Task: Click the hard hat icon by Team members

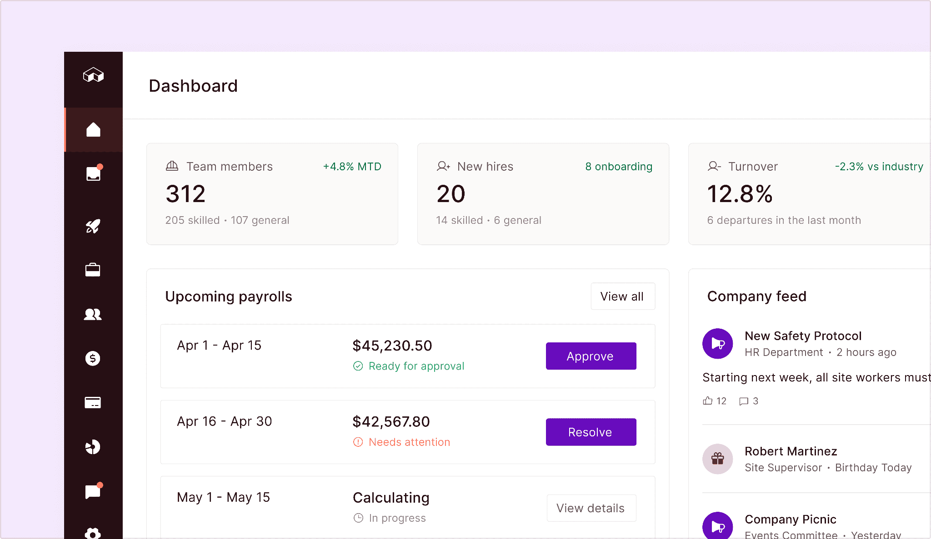Action: tap(172, 166)
